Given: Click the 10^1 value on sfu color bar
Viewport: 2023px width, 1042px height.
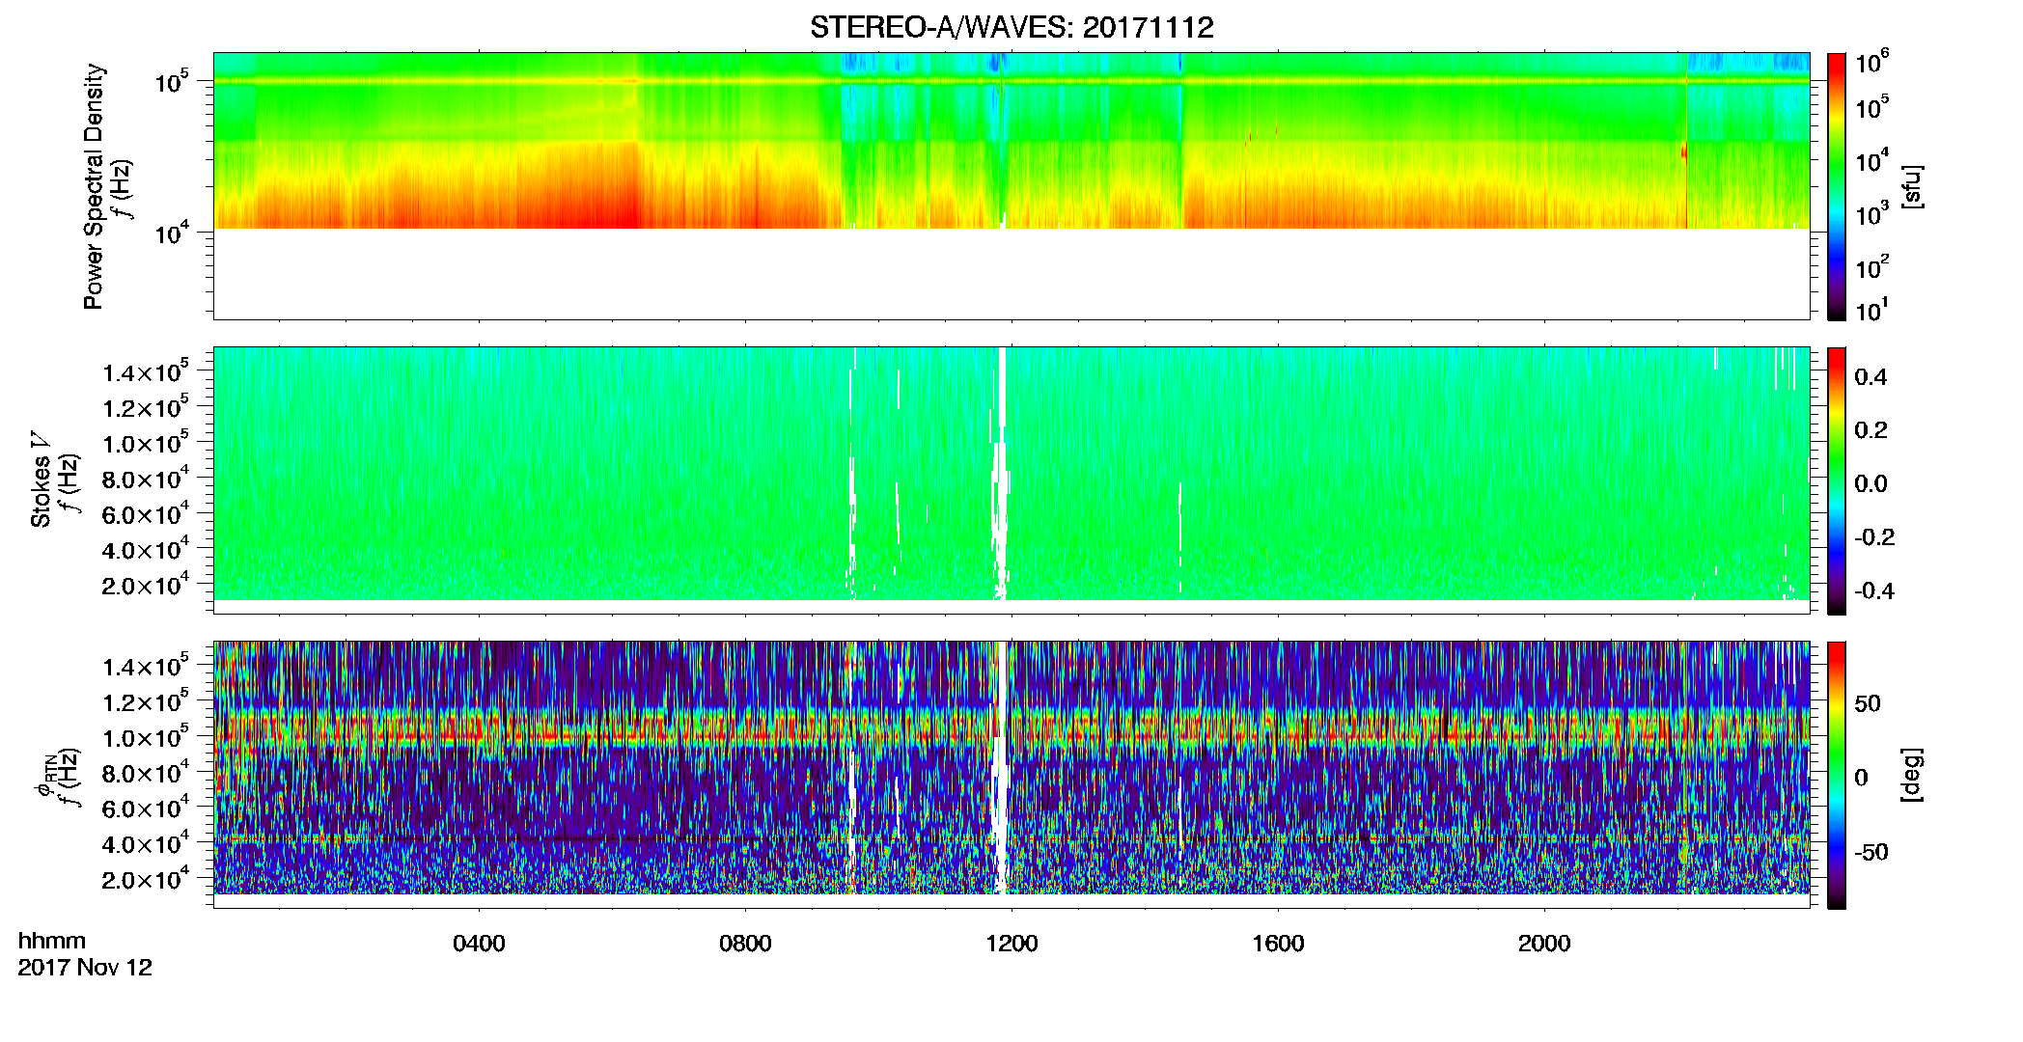Looking at the screenshot, I should coord(1872,311).
